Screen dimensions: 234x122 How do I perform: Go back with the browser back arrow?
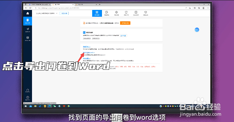(x=26, y=8)
